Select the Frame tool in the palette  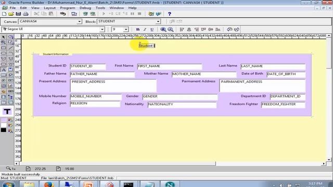[10, 70]
